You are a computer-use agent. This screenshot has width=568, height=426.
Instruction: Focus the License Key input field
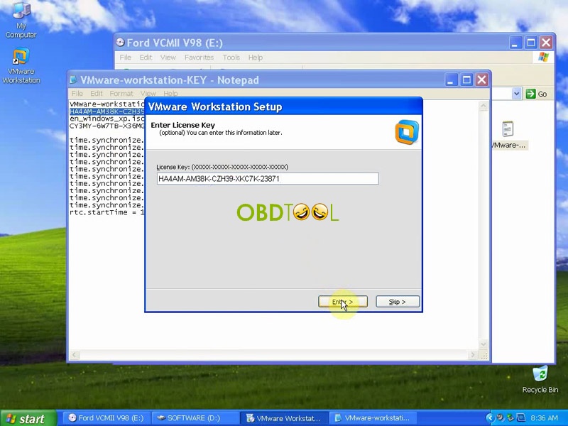click(268, 179)
